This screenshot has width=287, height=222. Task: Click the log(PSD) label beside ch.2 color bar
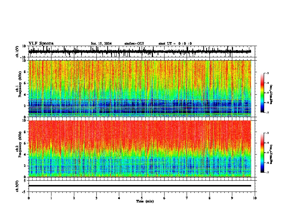coord(271,154)
